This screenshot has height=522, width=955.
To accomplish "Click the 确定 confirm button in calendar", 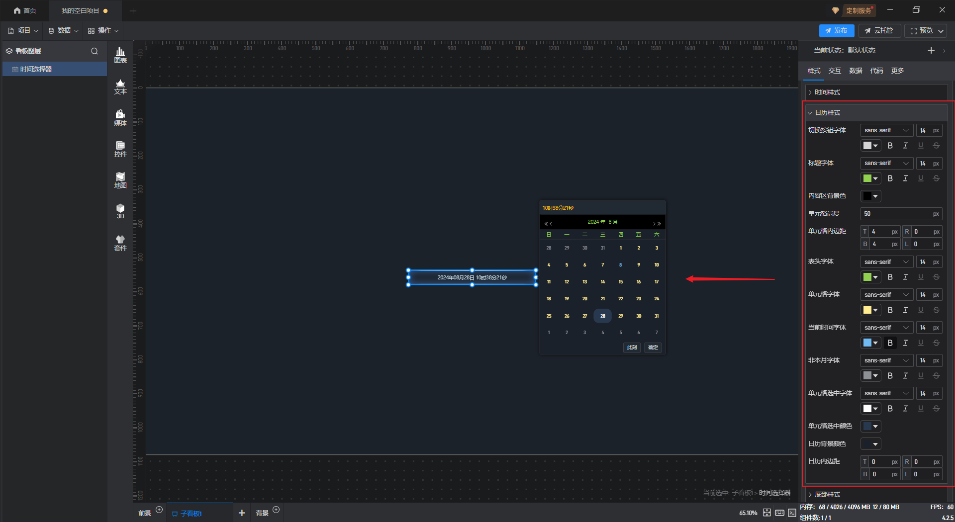I will coord(653,348).
